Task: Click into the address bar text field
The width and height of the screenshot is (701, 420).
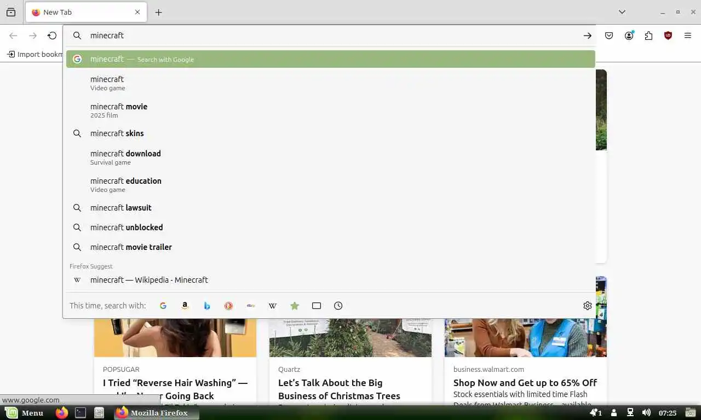Action: tap(331, 36)
